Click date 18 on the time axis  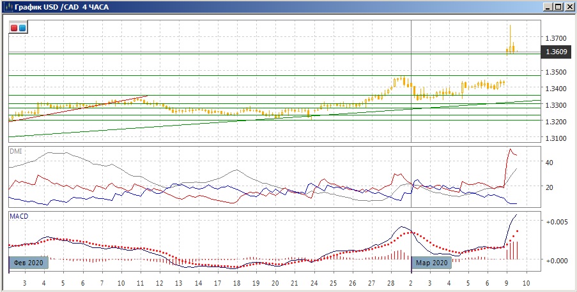point(236,282)
